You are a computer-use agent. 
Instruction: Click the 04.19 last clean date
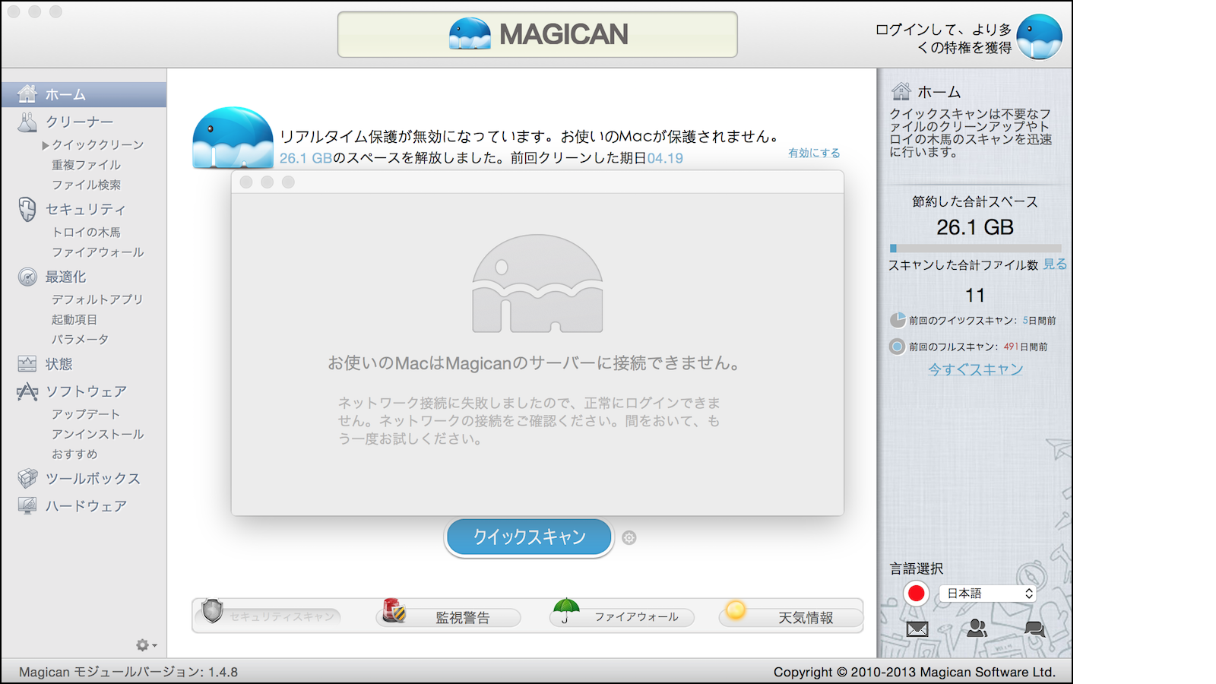[x=665, y=158]
